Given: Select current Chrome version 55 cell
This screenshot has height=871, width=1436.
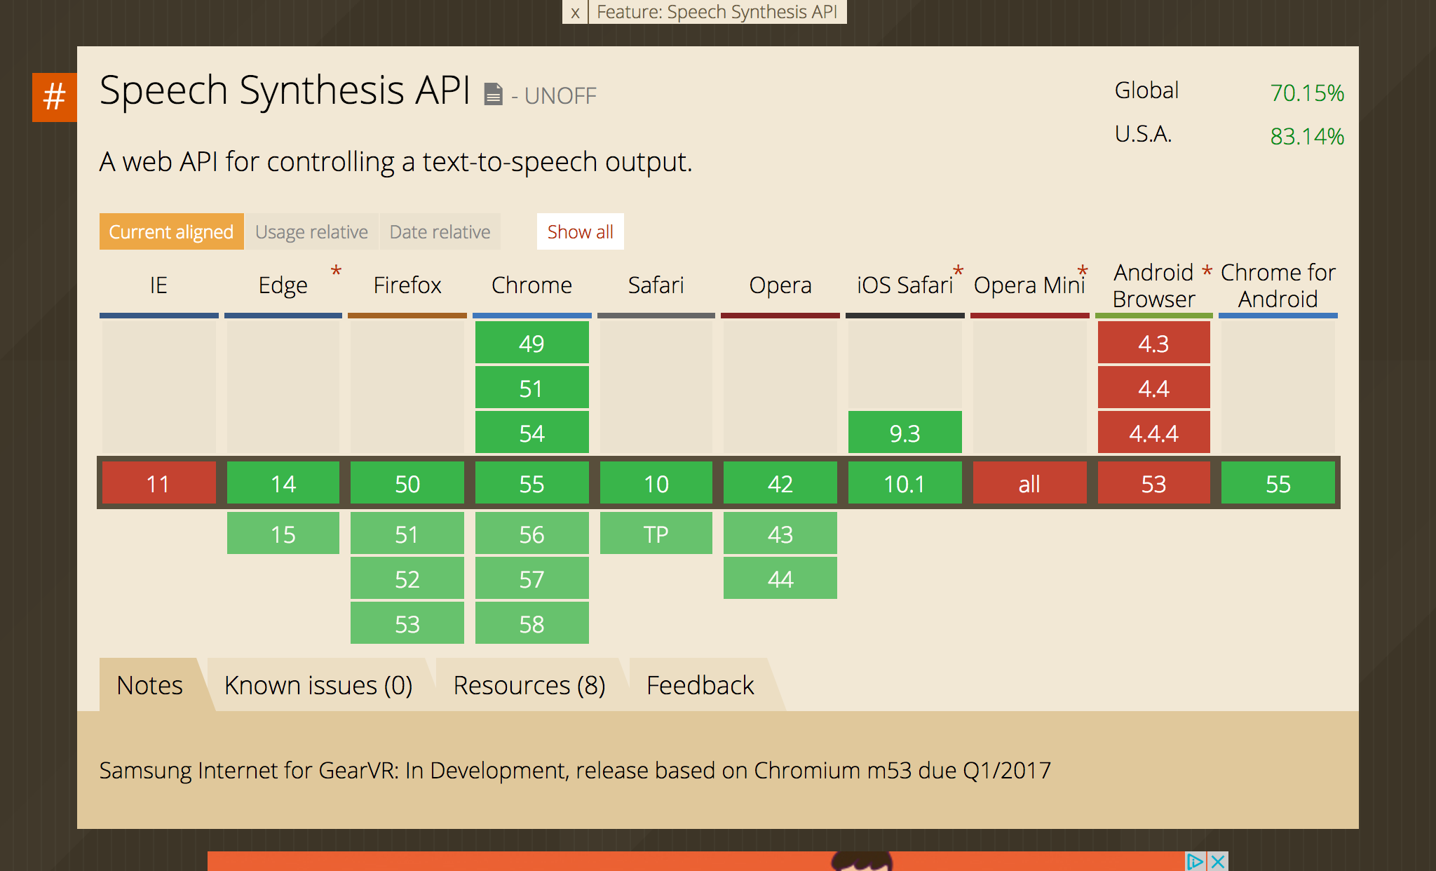Looking at the screenshot, I should [531, 483].
